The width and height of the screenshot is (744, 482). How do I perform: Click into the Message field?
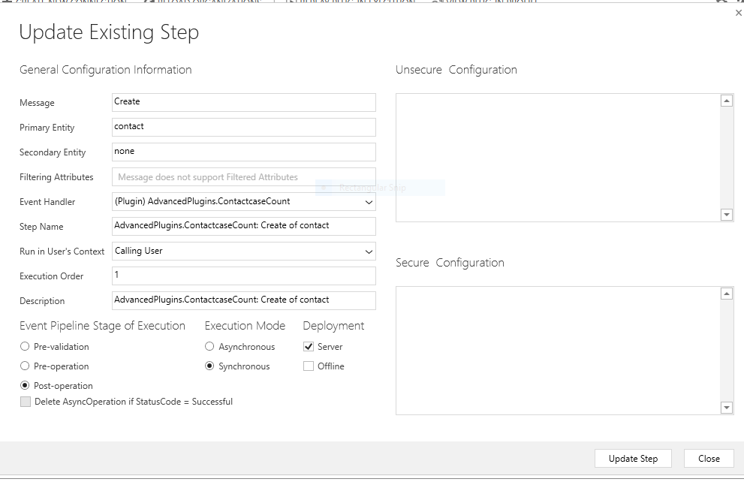click(243, 102)
